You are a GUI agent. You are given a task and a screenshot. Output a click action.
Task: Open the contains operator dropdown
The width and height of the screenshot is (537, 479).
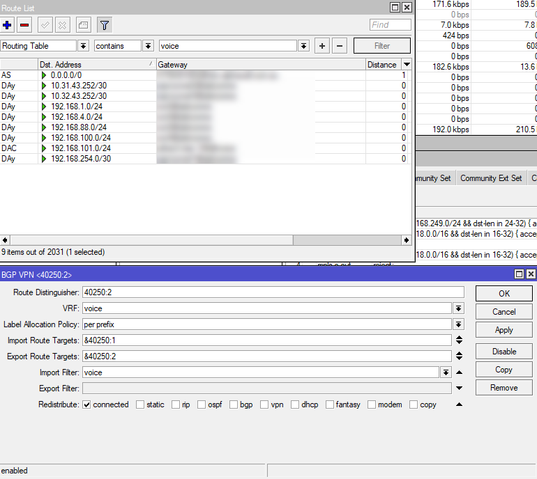click(x=148, y=46)
